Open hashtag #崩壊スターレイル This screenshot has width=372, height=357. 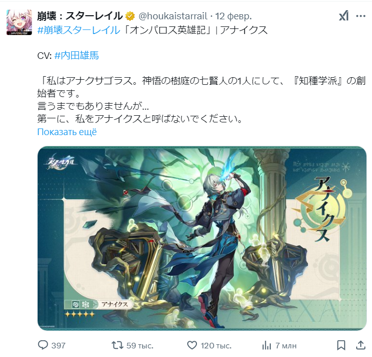click(79, 30)
